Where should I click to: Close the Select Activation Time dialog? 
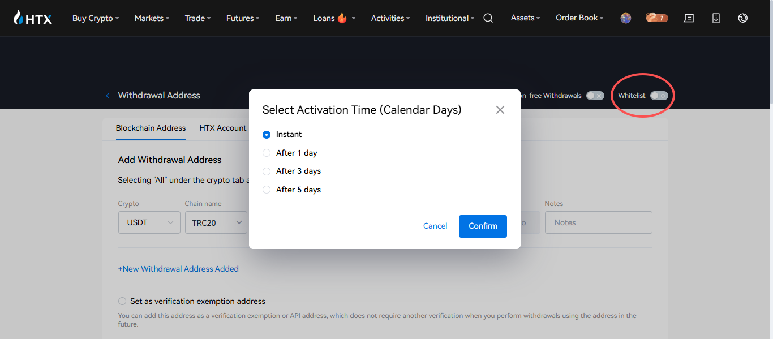click(x=500, y=110)
